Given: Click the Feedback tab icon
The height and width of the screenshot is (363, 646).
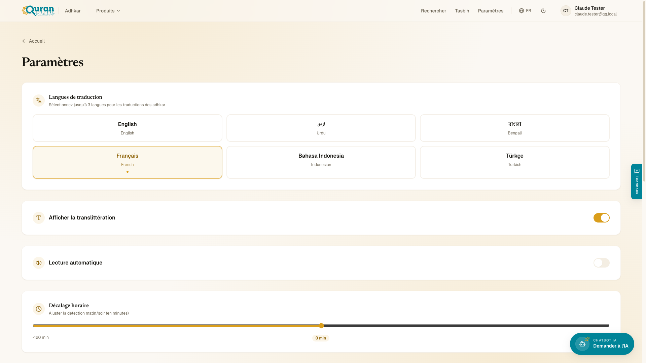Looking at the screenshot, I should (x=637, y=171).
